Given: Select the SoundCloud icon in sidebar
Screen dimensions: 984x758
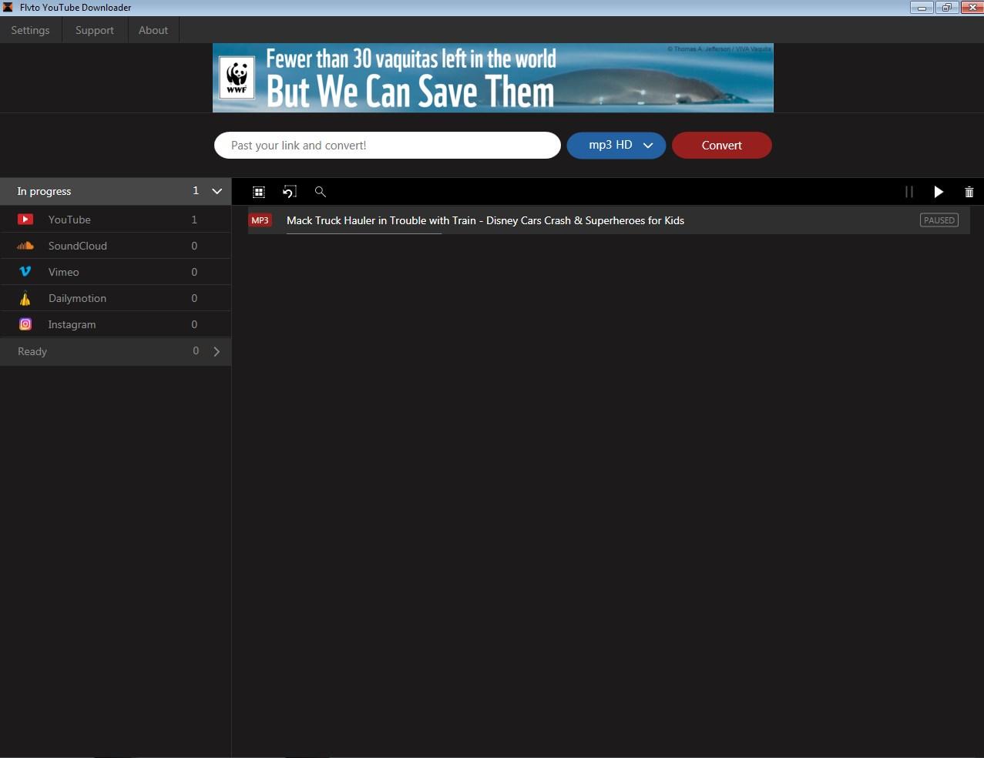Looking at the screenshot, I should [x=25, y=246].
